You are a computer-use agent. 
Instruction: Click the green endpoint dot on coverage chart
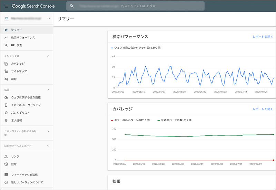click(273, 134)
